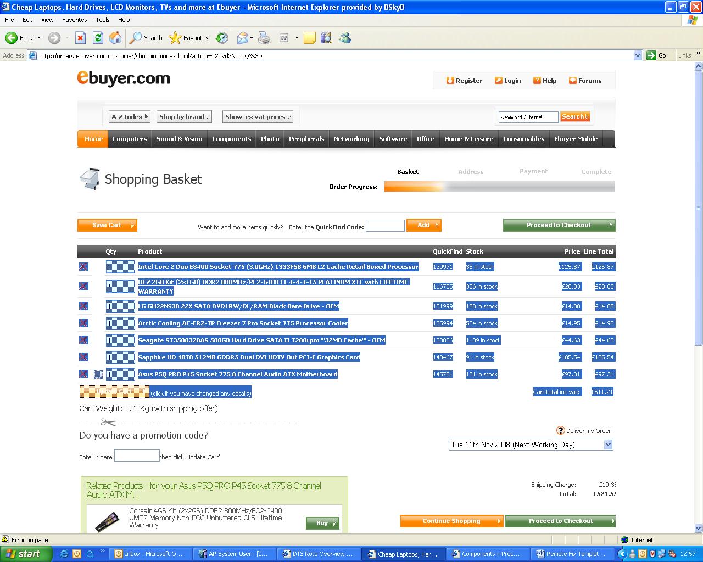Open the address bar URL dropdown
This screenshot has height=562, width=703.
point(638,55)
